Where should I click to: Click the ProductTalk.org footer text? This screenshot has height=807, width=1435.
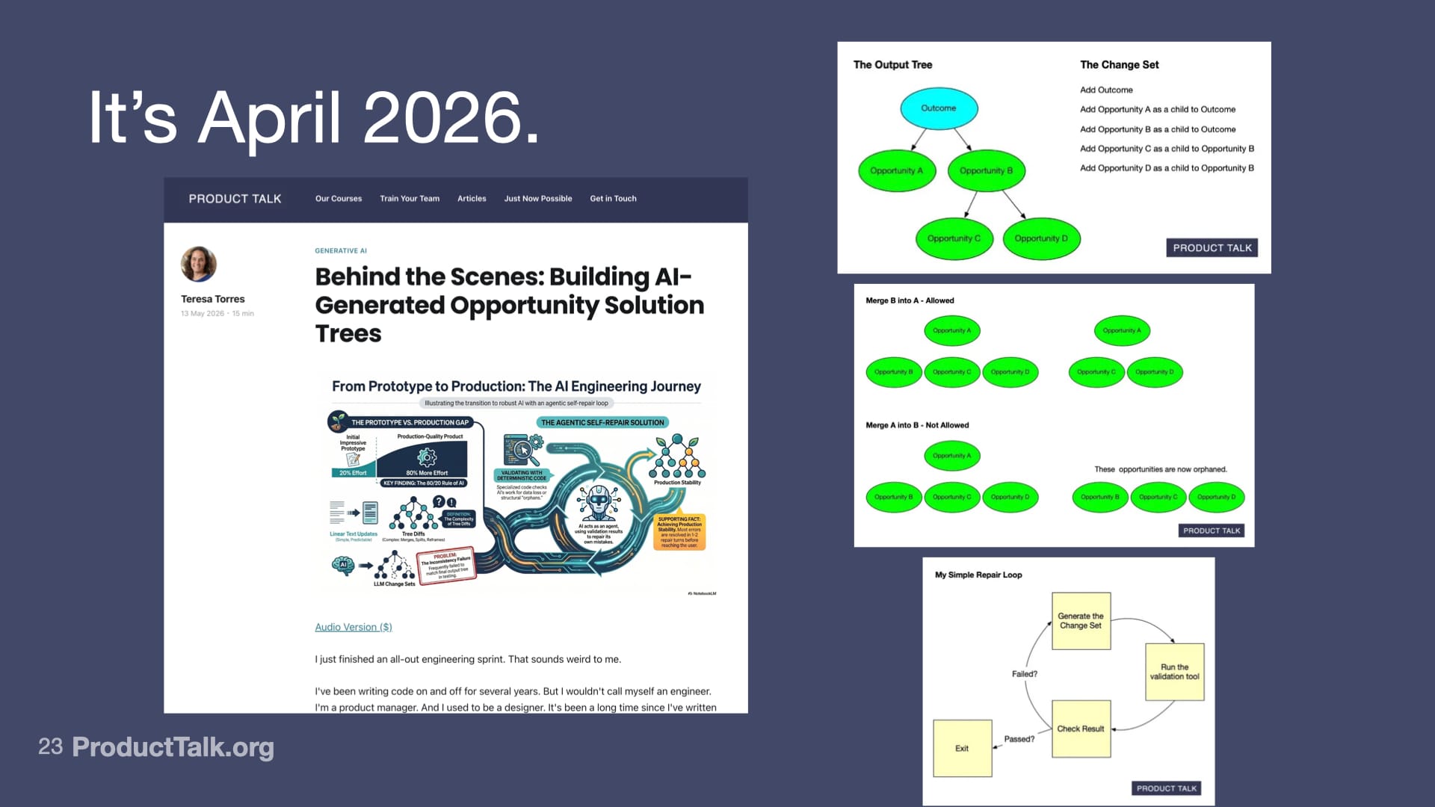point(173,746)
